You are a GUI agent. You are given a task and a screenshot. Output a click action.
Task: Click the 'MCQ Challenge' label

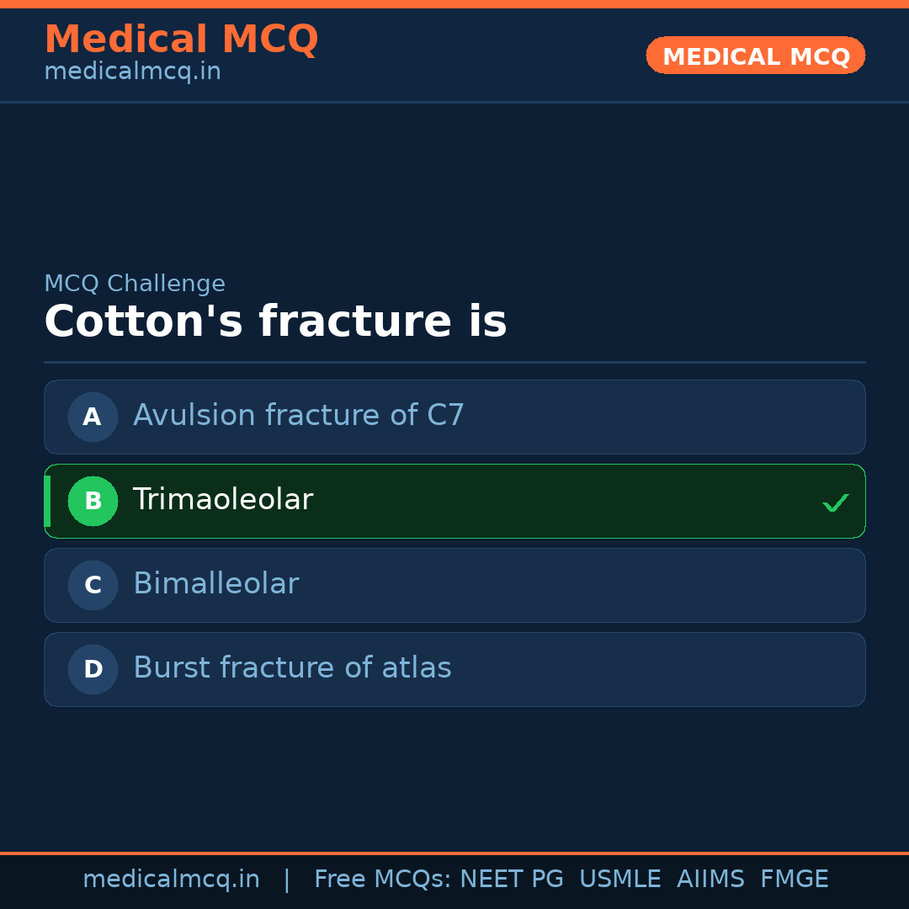135,284
